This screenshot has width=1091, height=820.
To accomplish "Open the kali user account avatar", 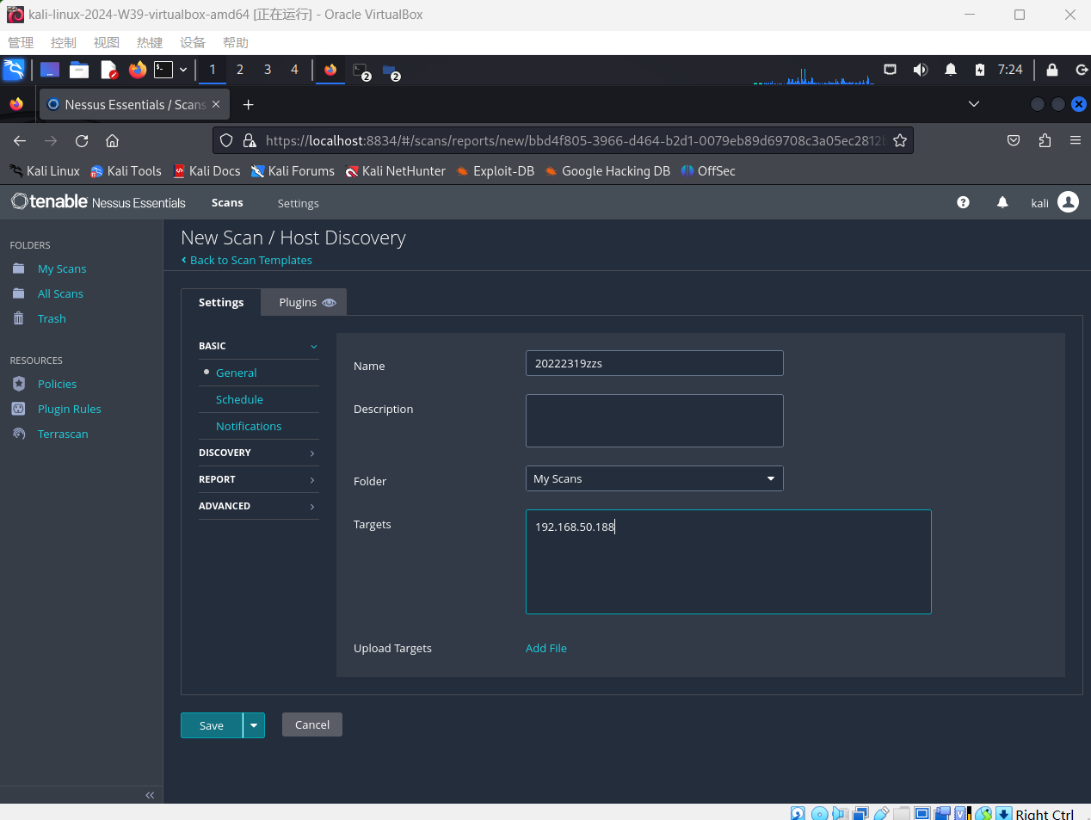I will (1068, 201).
